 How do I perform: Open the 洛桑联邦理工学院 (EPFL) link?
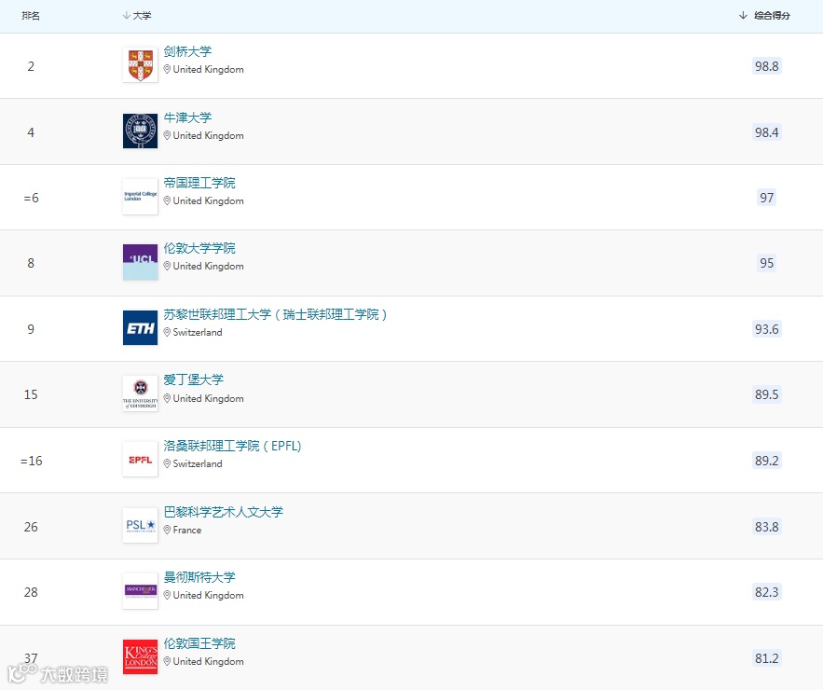click(x=232, y=446)
